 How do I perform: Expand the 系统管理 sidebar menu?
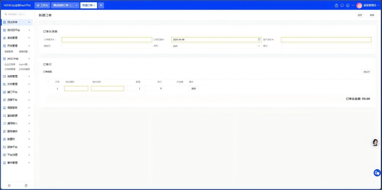(17, 38)
